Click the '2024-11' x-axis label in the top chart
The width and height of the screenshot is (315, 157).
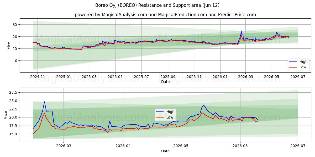(x=38, y=77)
